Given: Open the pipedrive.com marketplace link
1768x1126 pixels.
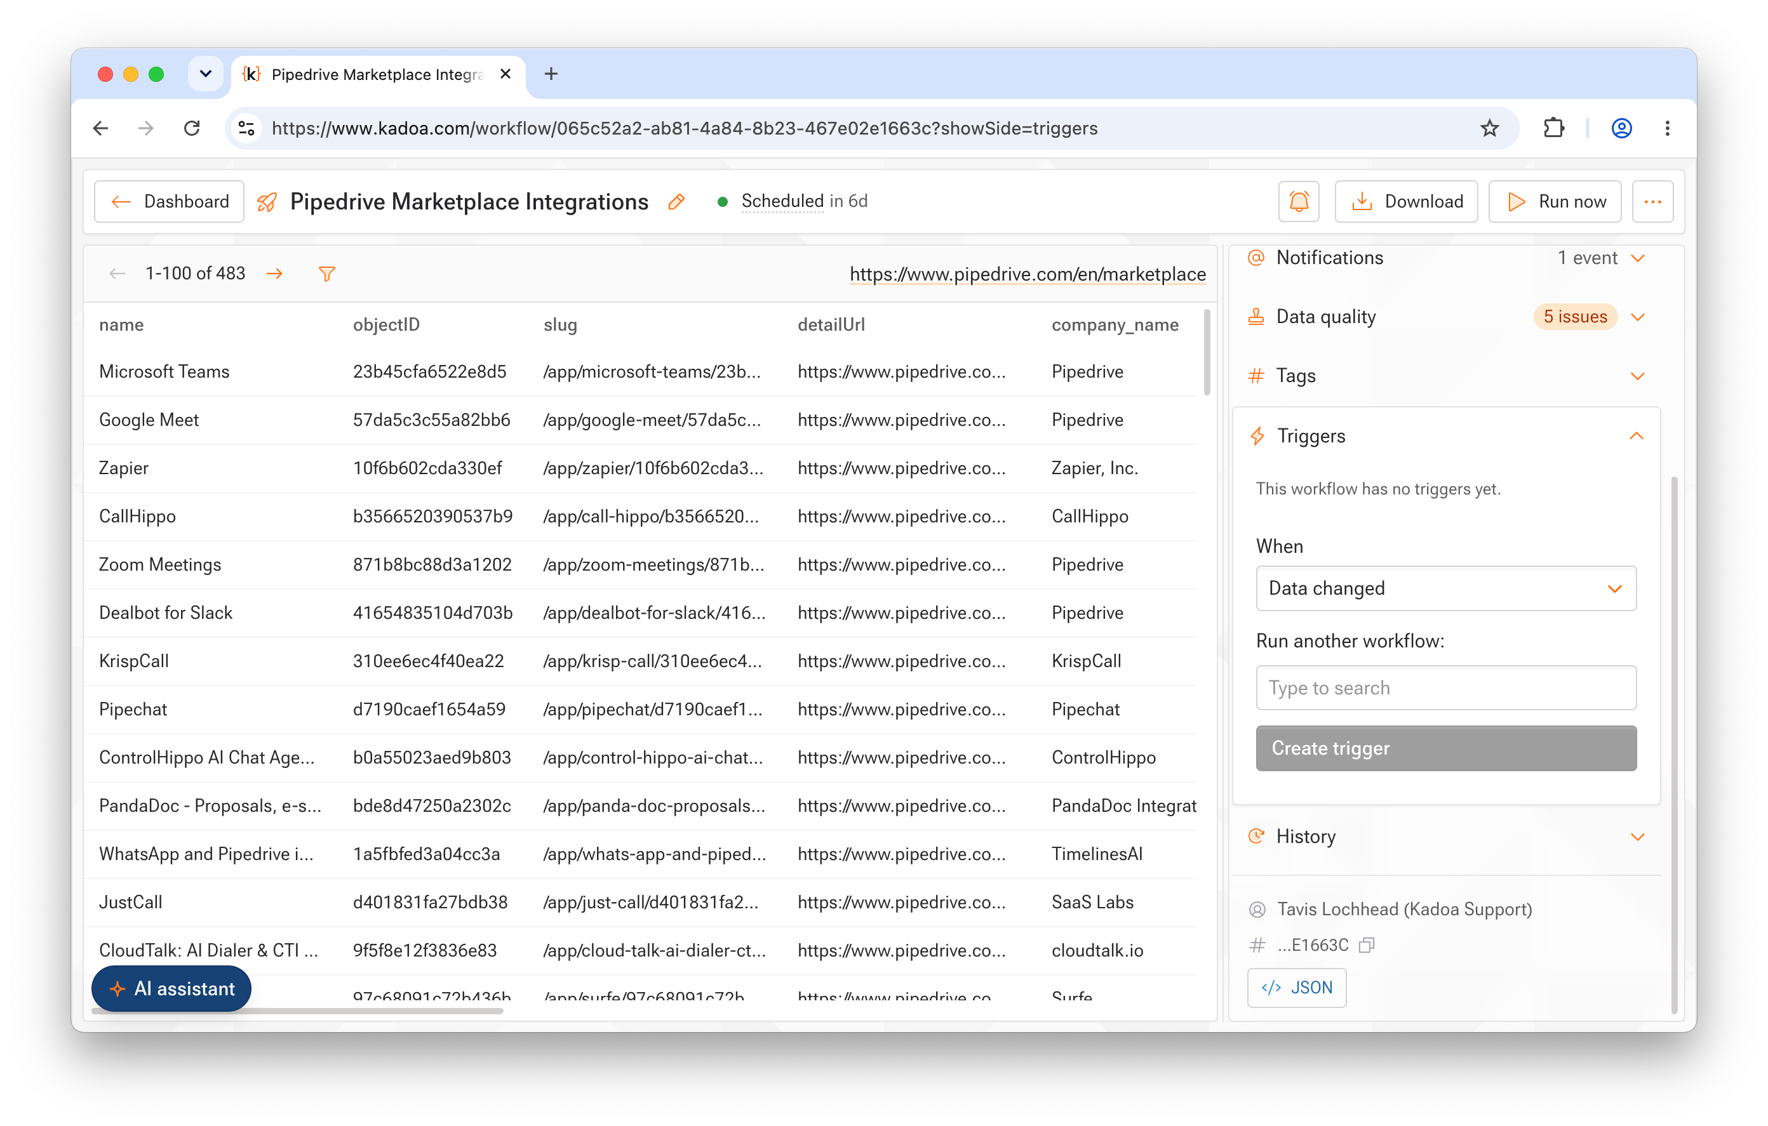Looking at the screenshot, I should point(1027,274).
